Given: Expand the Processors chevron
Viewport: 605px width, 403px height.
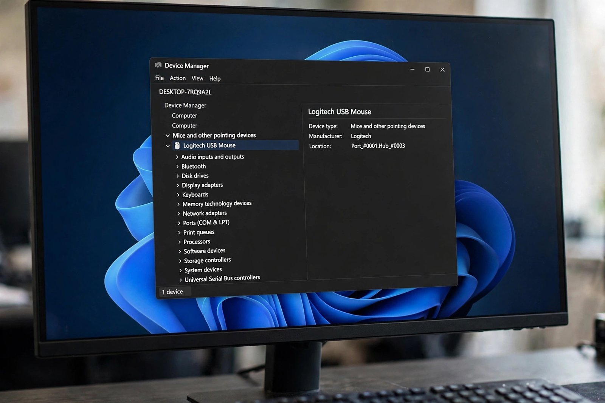Looking at the screenshot, I should click(180, 242).
